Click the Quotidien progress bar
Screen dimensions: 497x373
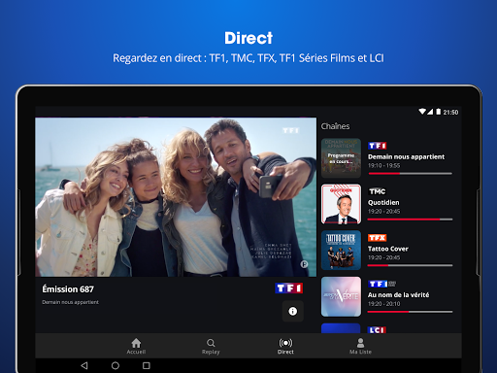(x=410, y=220)
